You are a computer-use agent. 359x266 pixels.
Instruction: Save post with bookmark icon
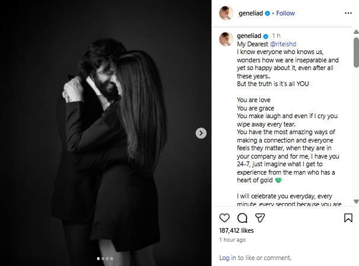click(348, 218)
